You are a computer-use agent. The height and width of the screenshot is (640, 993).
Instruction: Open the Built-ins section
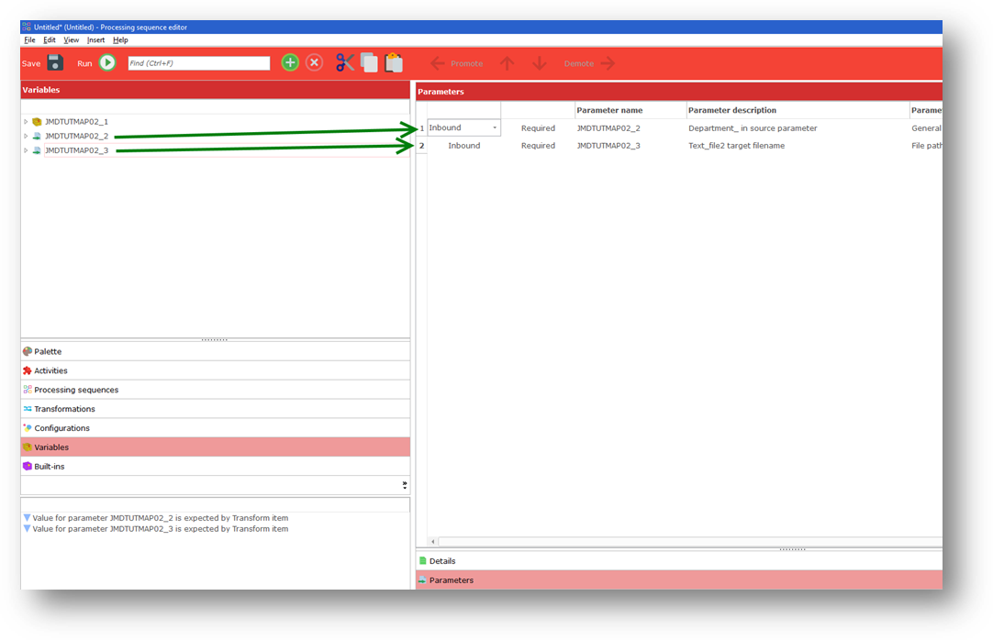(x=216, y=466)
